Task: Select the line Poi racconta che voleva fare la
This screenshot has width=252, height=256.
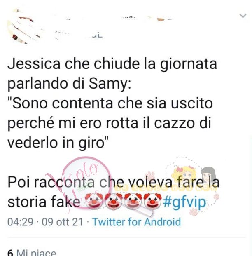Action: 114,182
